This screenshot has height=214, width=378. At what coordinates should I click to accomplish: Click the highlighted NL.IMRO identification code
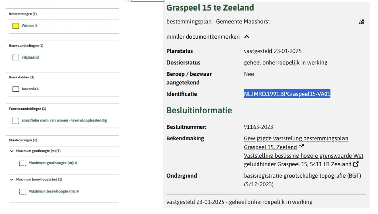[287, 94]
